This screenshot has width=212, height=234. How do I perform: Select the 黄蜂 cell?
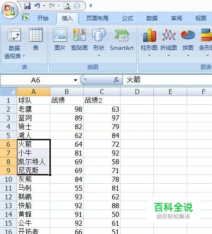tap(33, 215)
